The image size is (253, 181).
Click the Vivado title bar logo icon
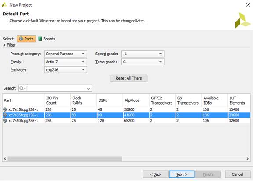[4, 5]
